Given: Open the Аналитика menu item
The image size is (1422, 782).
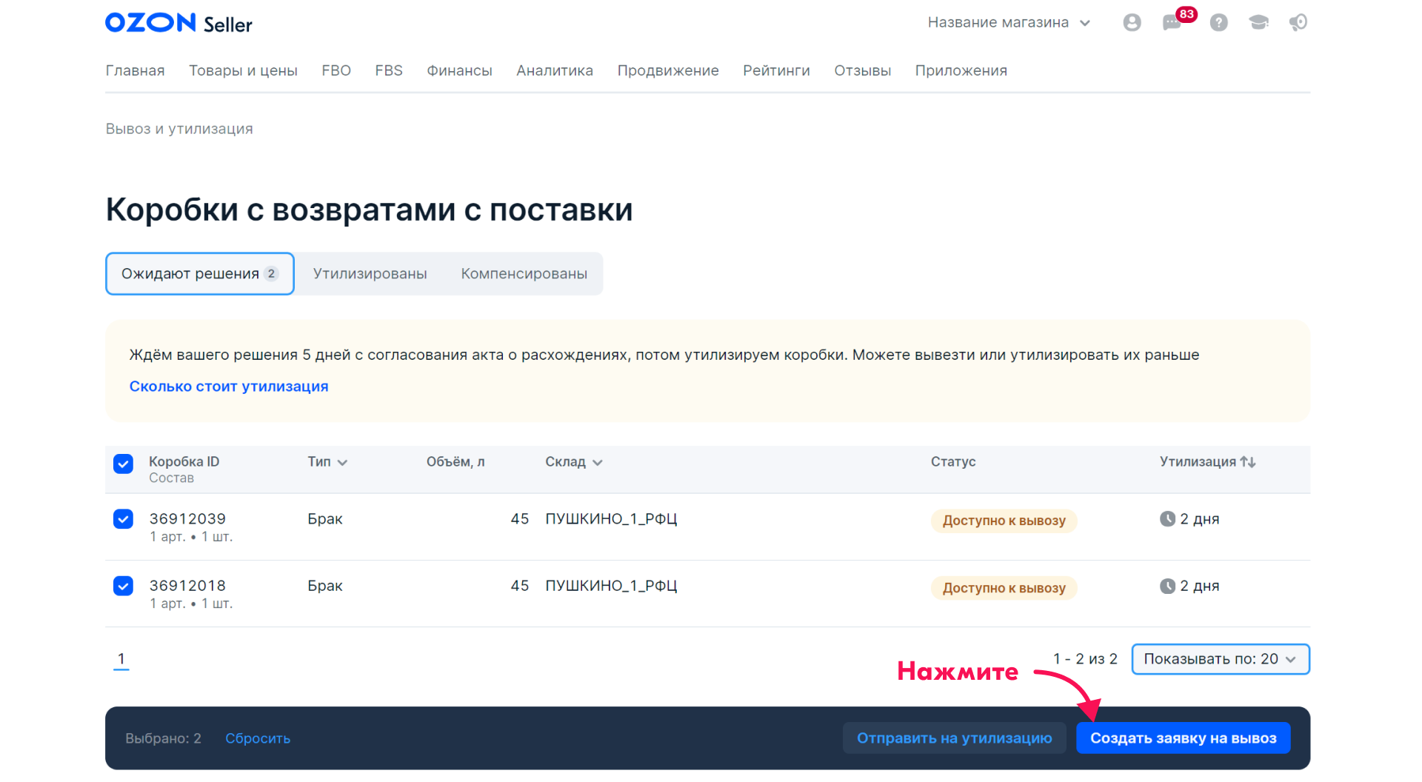Looking at the screenshot, I should tap(554, 70).
